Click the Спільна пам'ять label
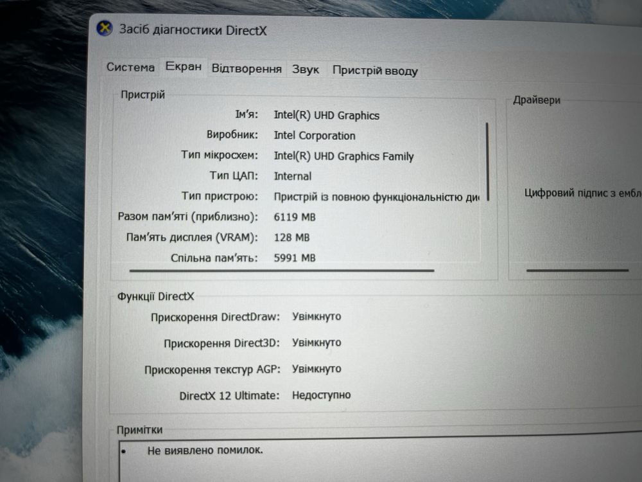Image resolution: width=642 pixels, height=482 pixels. 214,258
